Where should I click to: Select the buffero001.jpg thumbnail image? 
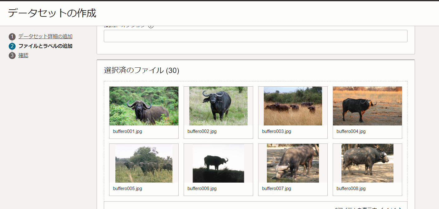pos(144,106)
